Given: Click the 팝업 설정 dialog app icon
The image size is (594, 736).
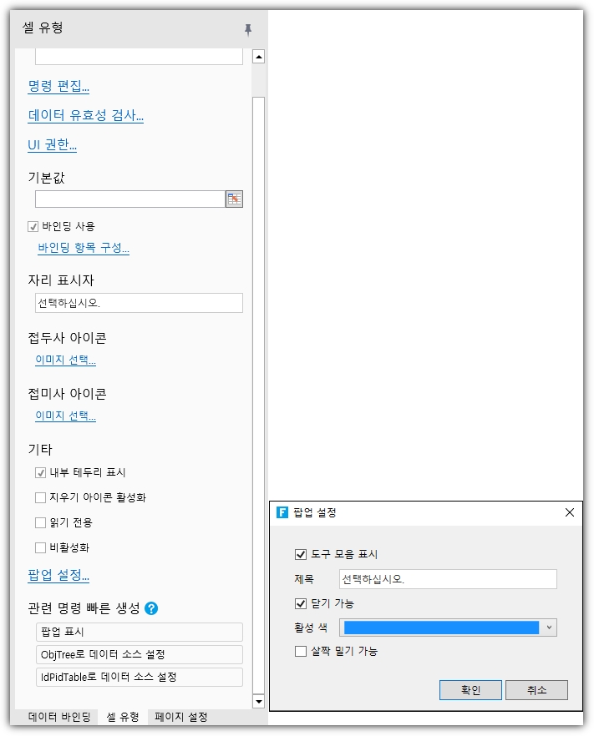Looking at the screenshot, I should click(x=282, y=512).
